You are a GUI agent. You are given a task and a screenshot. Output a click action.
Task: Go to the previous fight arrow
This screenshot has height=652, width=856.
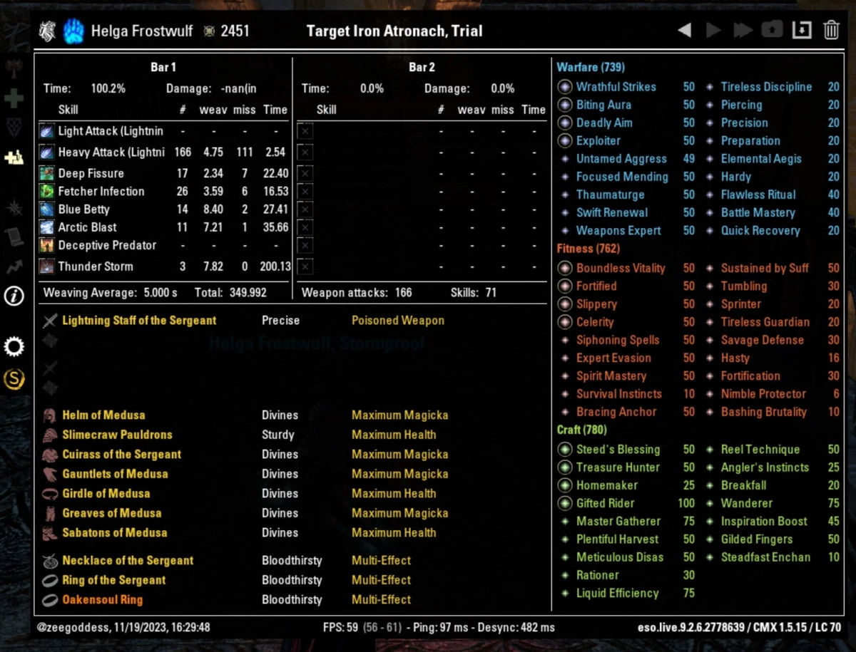[x=684, y=31]
